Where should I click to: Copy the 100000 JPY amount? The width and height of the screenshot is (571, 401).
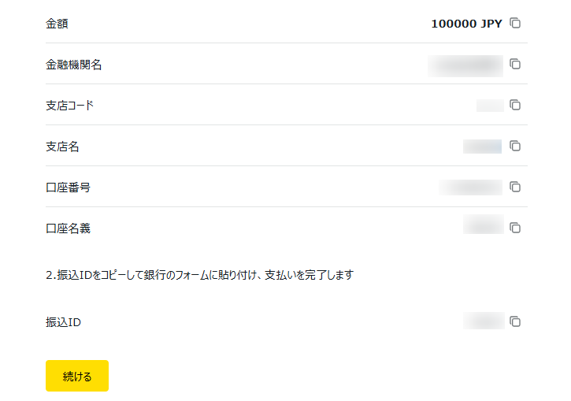pyautogui.click(x=515, y=23)
